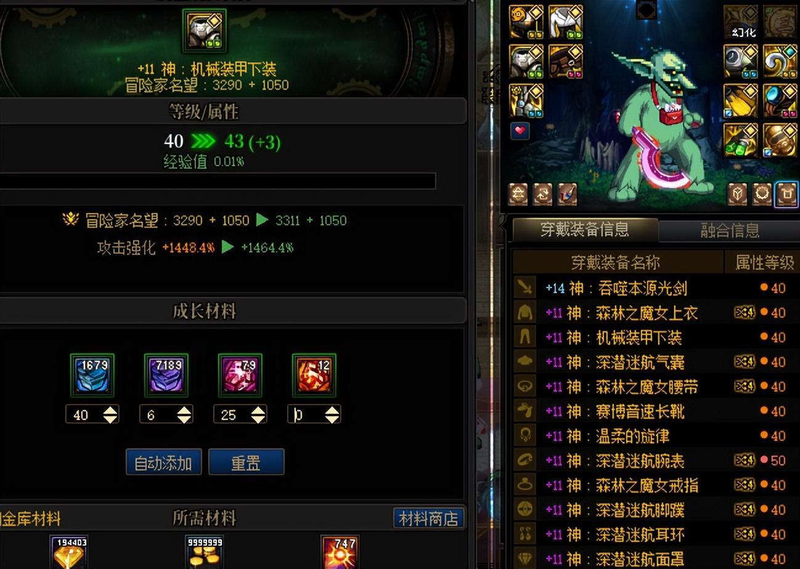Increase the blue material quantity from 40
The image size is (800, 569).
click(110, 410)
